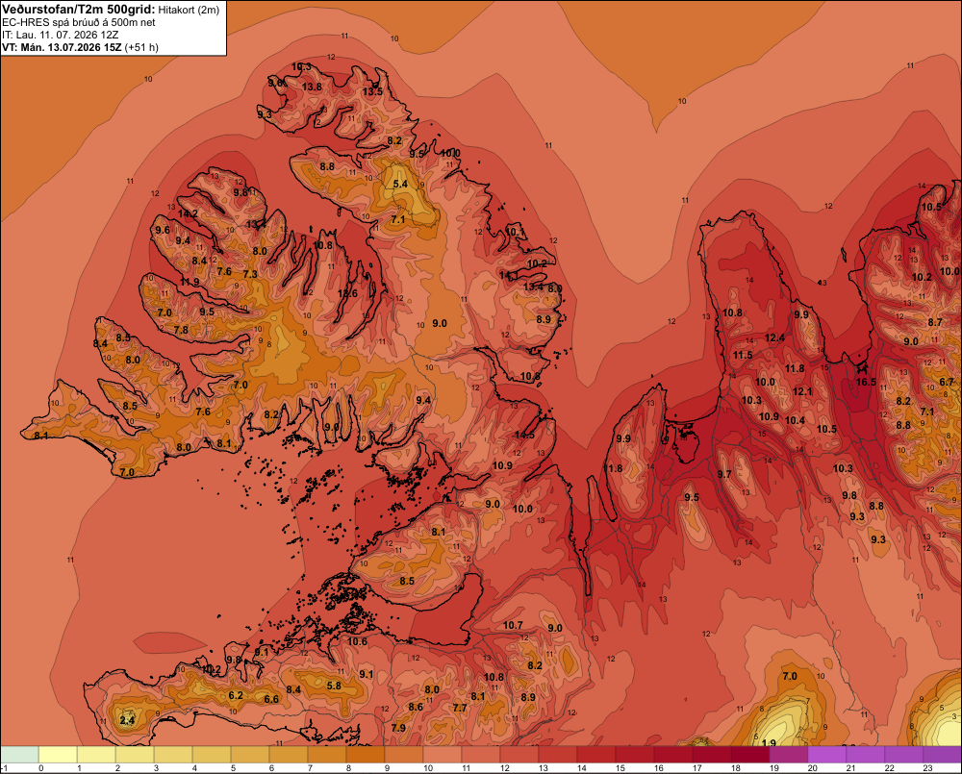Image resolution: width=962 pixels, height=774 pixels.
Task: Click the 12.1 temperature label
Action: 802,391
